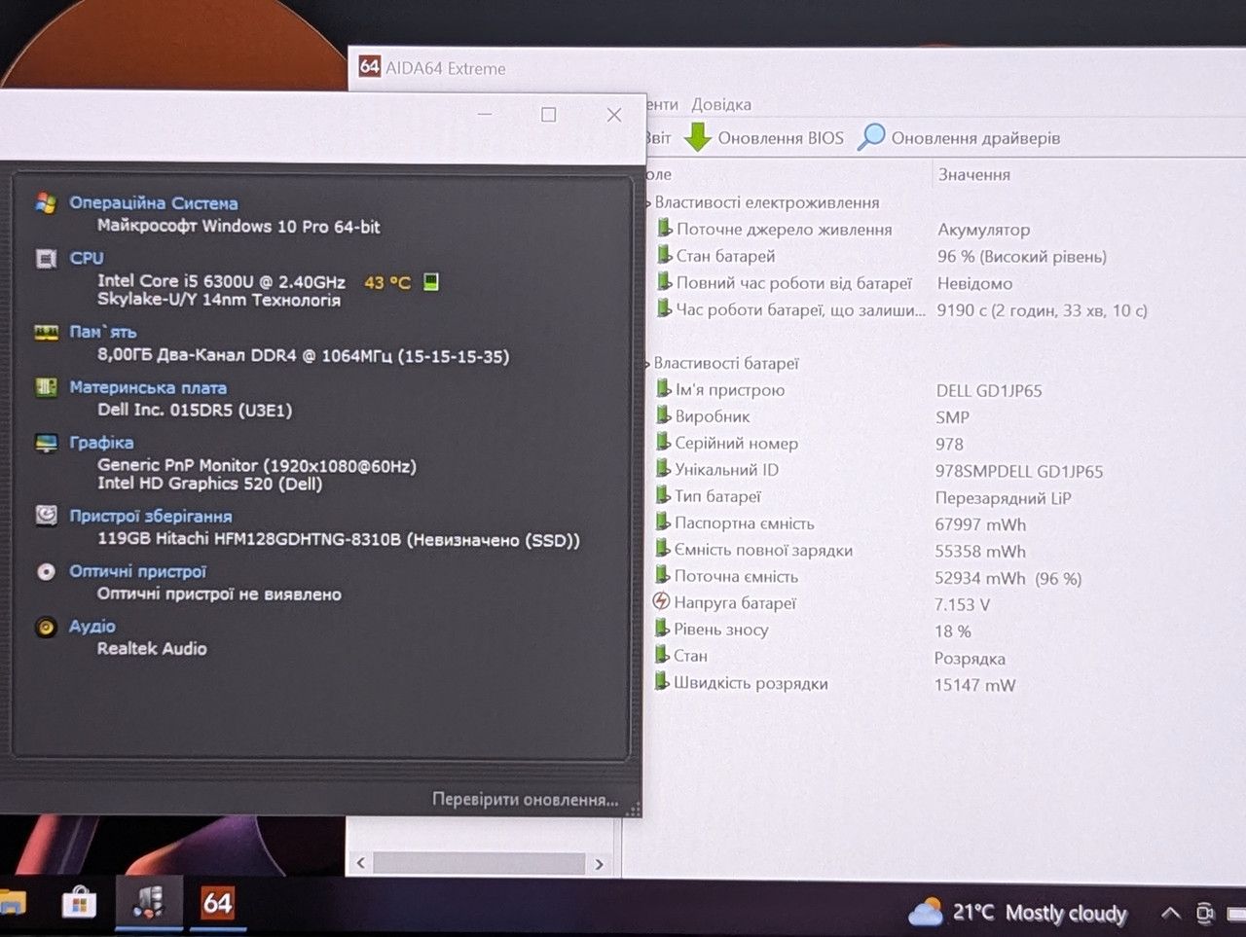1246x937 pixels.
Task: Close the Speccy window
Action: (x=614, y=115)
